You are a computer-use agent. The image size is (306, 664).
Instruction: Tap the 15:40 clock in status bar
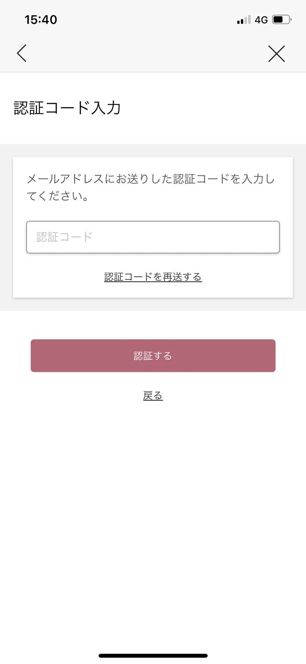pyautogui.click(x=41, y=20)
